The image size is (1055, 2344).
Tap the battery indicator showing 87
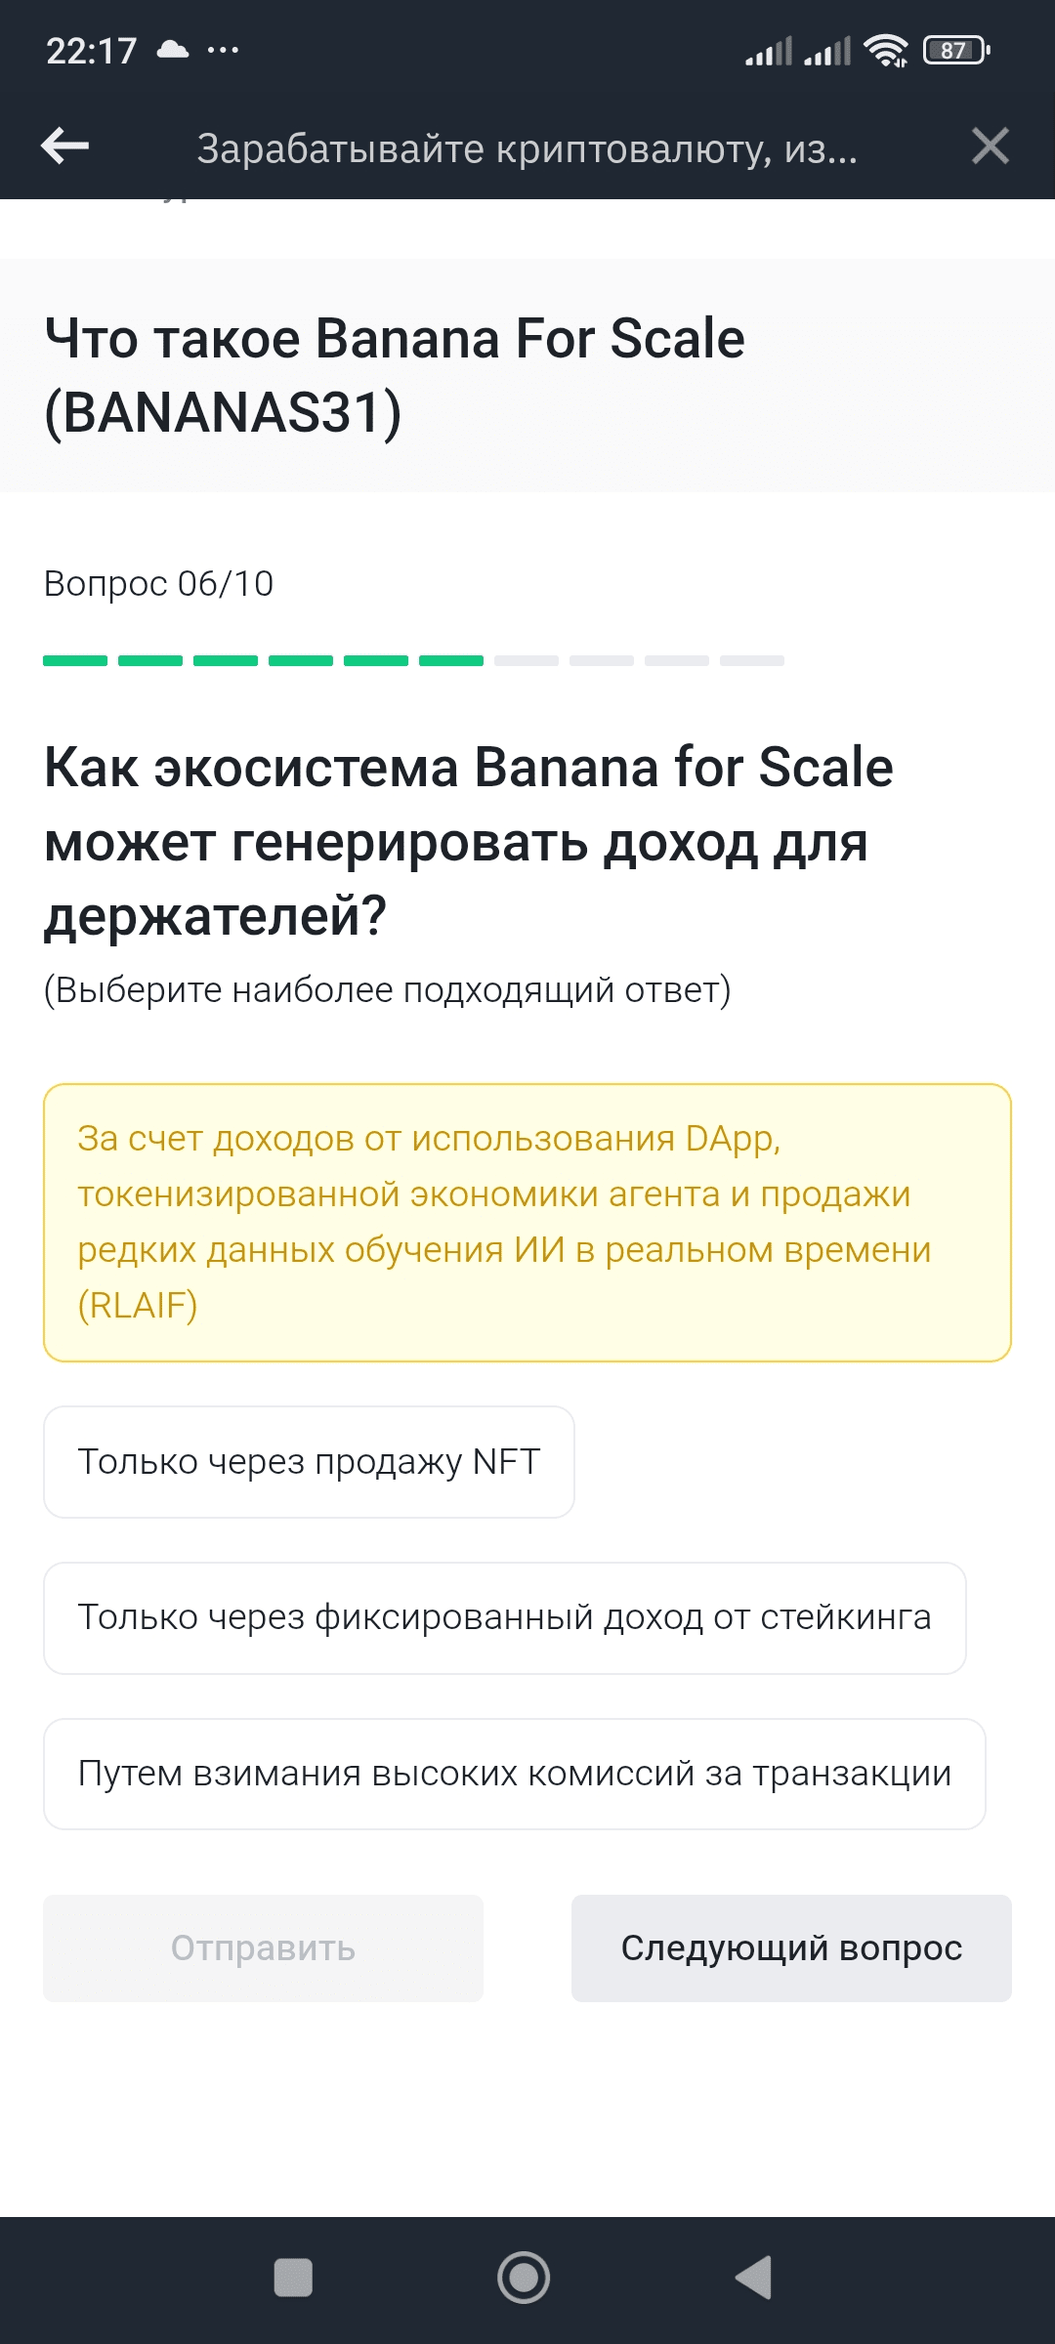pos(956,51)
